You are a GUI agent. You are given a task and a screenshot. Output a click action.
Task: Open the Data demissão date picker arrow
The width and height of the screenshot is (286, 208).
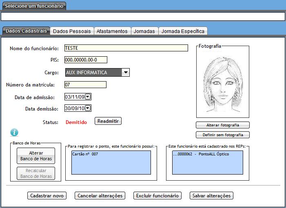tap(88, 108)
